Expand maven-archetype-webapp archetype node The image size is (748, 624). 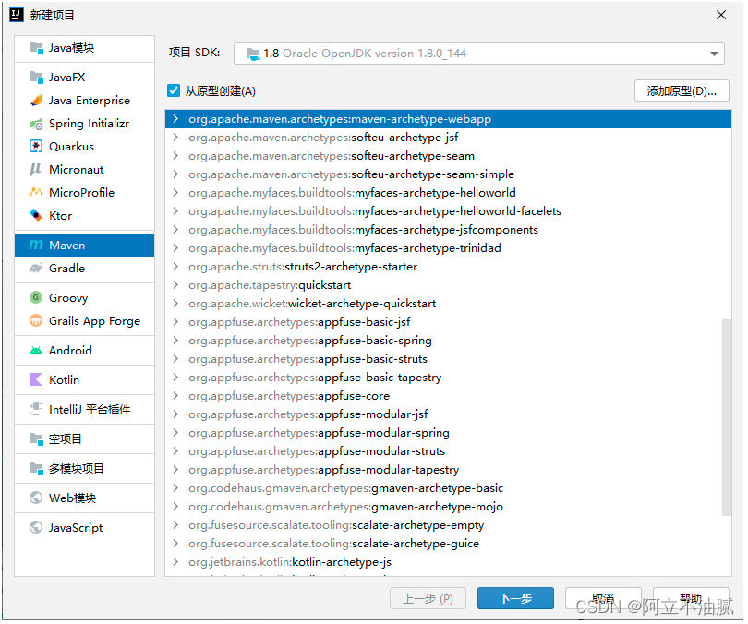coord(176,119)
